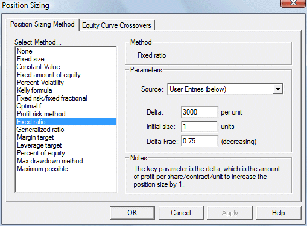Close the Position Sizing dialog
Image resolution: width=307 pixels, height=226 pixels.
pos(293,3)
